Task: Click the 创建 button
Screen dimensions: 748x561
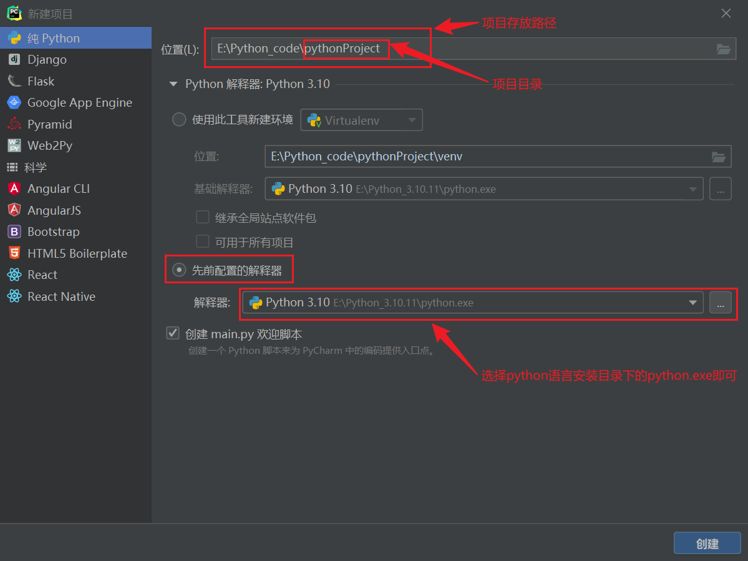Action: (707, 544)
